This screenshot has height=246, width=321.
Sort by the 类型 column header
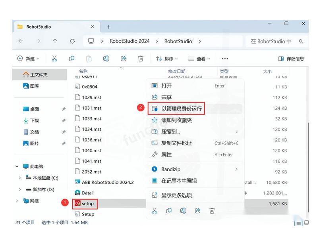tap(224, 71)
